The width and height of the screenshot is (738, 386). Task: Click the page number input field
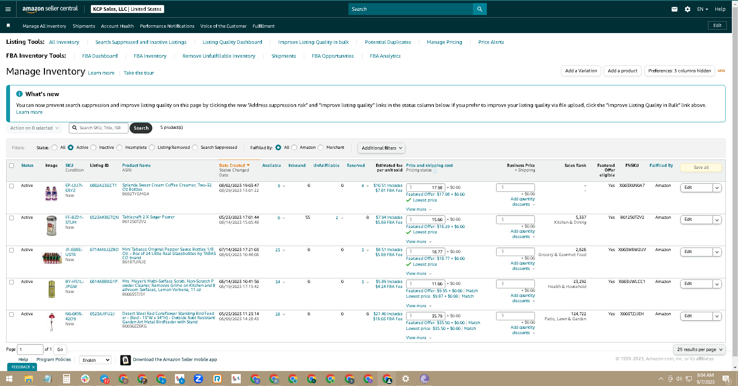click(30, 349)
